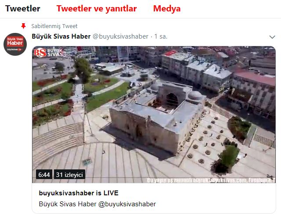Viewport: 281px width, 219px height.
Task: Open the @buyuksivashaber handle in tweet header
Action: [120, 36]
